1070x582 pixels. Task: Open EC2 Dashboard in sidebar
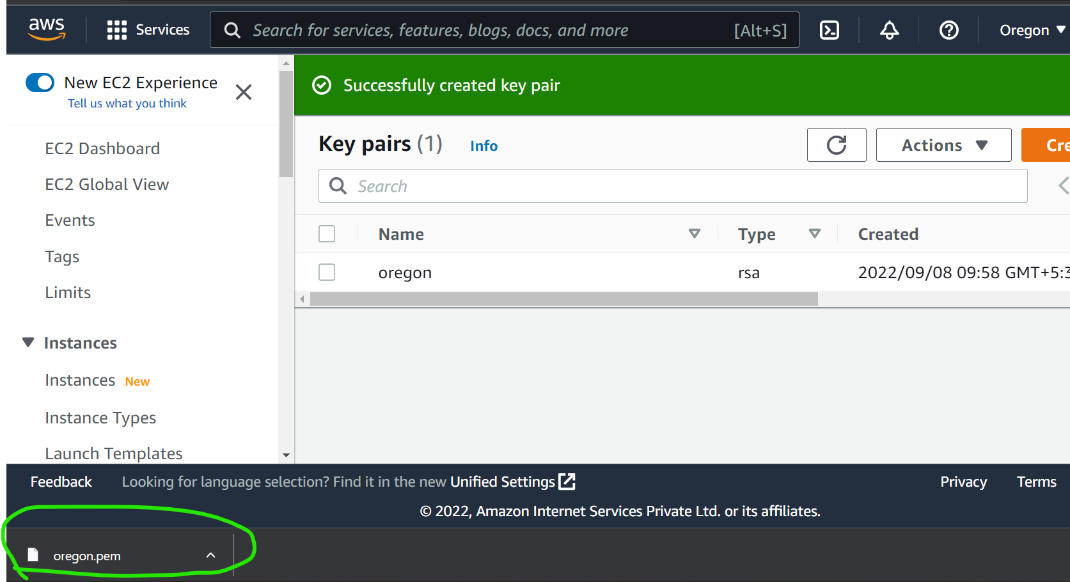[102, 148]
